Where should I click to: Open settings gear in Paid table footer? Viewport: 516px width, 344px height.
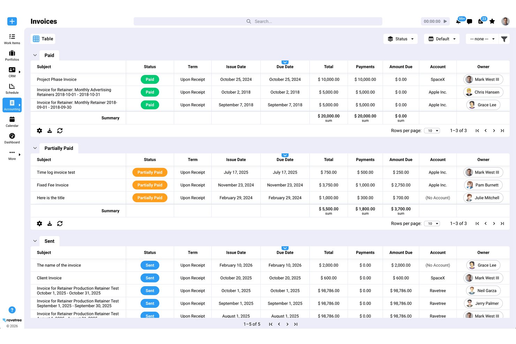tap(39, 131)
